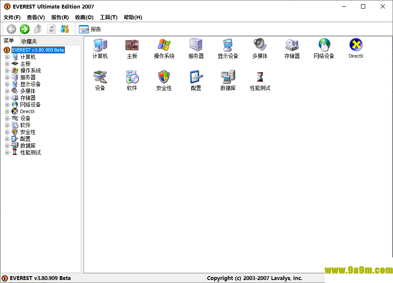The width and height of the screenshot is (393, 283).
Task: Expand the 存储器 tree node
Action: point(7,98)
